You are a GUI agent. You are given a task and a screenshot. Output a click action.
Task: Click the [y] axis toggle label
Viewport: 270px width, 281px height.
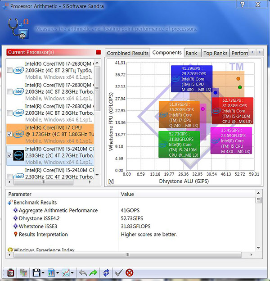click(111, 181)
